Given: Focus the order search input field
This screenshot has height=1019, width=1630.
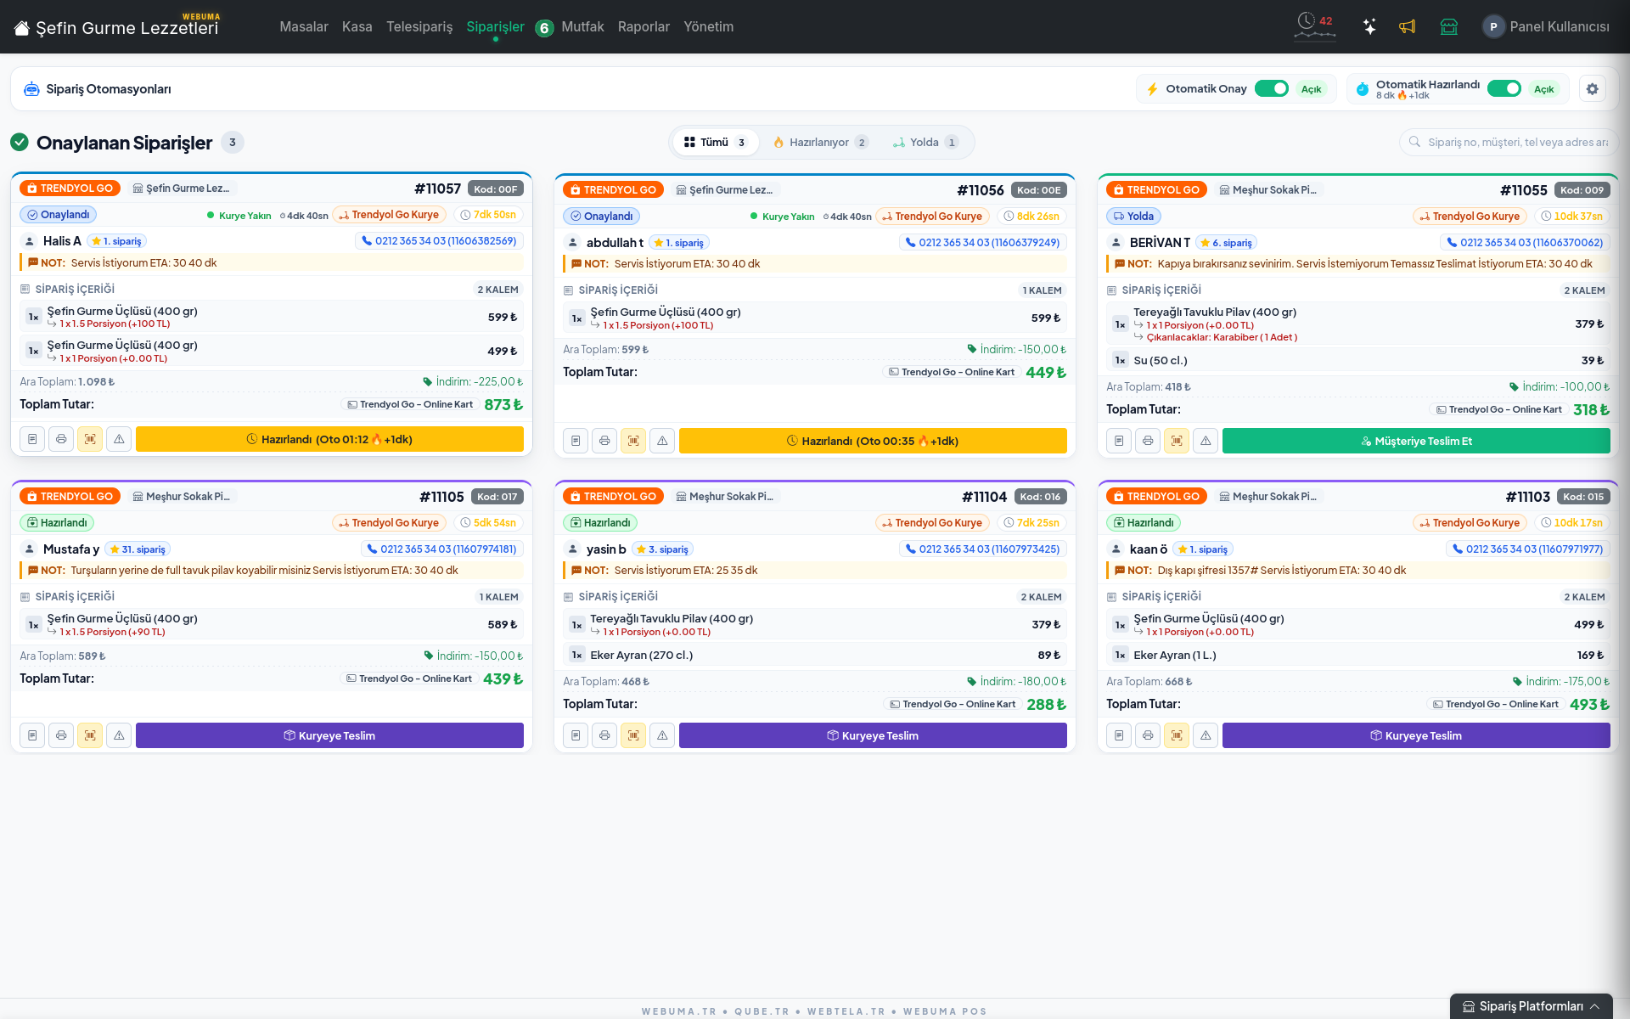Looking at the screenshot, I should click(x=1509, y=143).
